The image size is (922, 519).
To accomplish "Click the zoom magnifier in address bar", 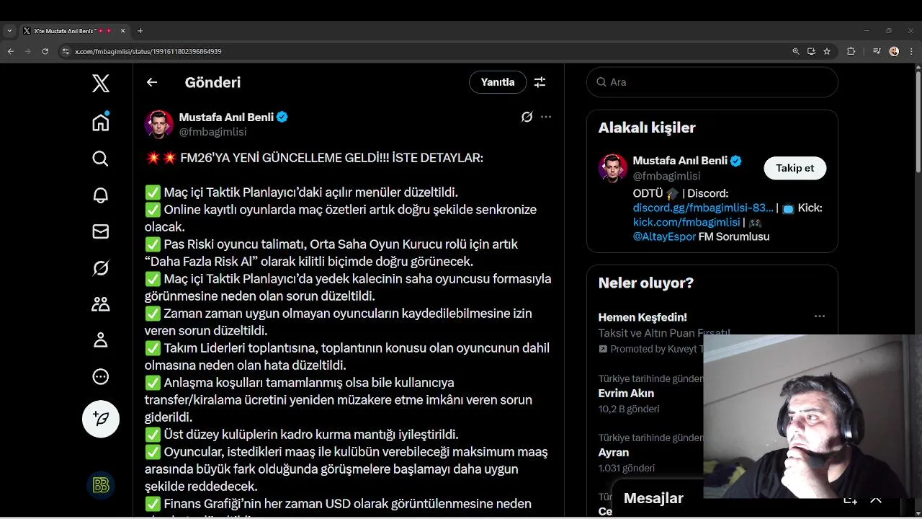I will click(796, 51).
